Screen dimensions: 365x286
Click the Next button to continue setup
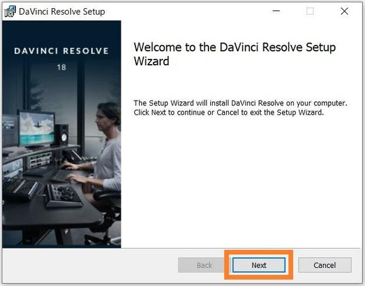coord(259,265)
